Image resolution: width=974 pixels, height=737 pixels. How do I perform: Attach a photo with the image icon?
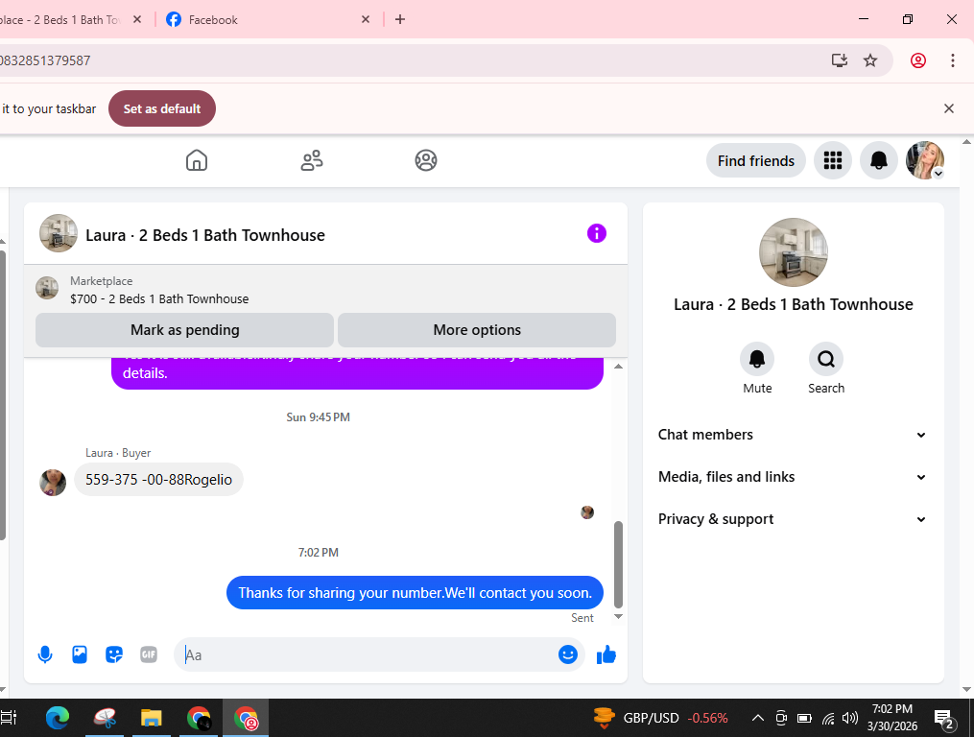[80, 654]
